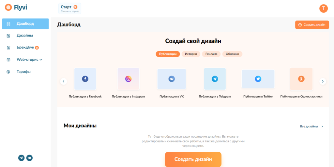Switch to the Истории tab
The height and width of the screenshot is (167, 334).
pos(191,54)
